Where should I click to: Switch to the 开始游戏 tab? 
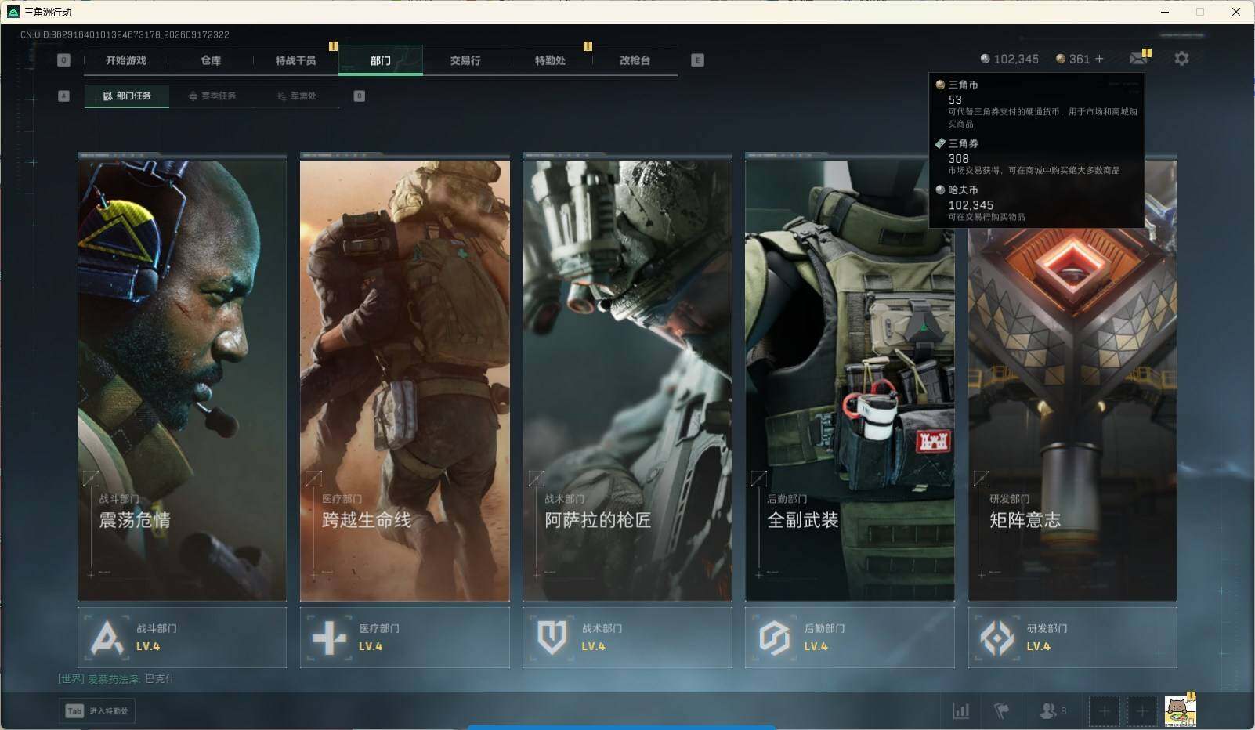coord(126,60)
